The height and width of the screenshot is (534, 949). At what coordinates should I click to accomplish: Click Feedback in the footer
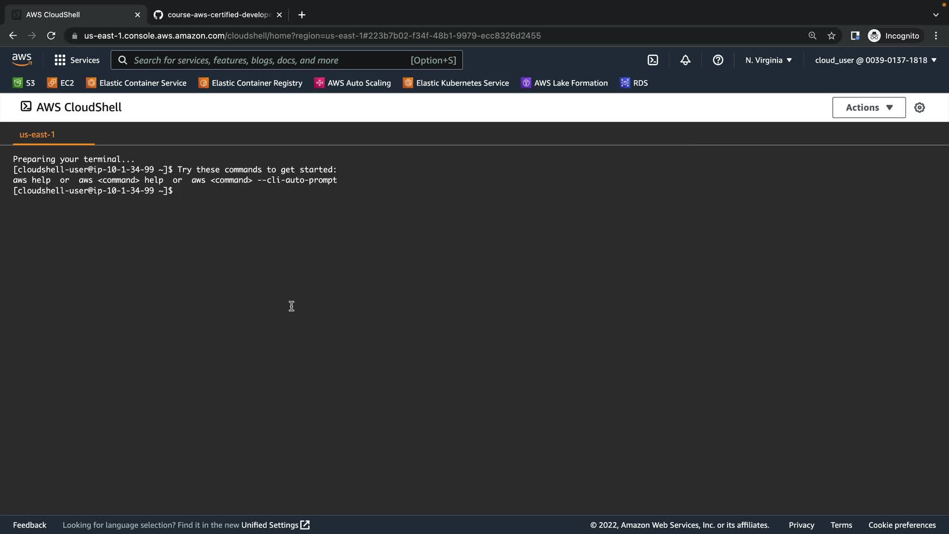(x=30, y=525)
